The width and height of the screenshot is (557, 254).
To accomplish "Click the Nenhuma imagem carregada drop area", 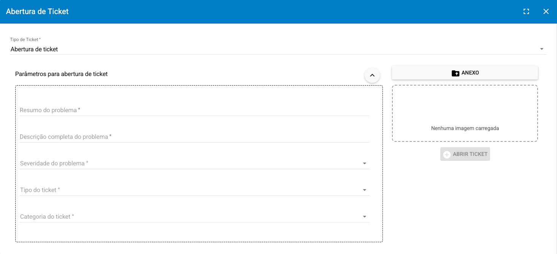I will 465,113.
